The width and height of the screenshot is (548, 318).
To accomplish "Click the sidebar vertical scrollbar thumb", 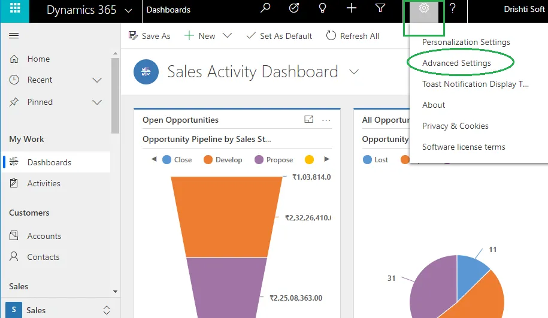I will (x=115, y=95).
